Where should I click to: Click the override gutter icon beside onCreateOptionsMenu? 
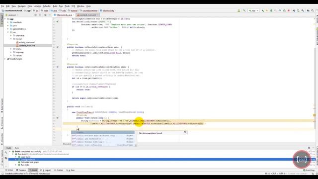pos(58,47)
